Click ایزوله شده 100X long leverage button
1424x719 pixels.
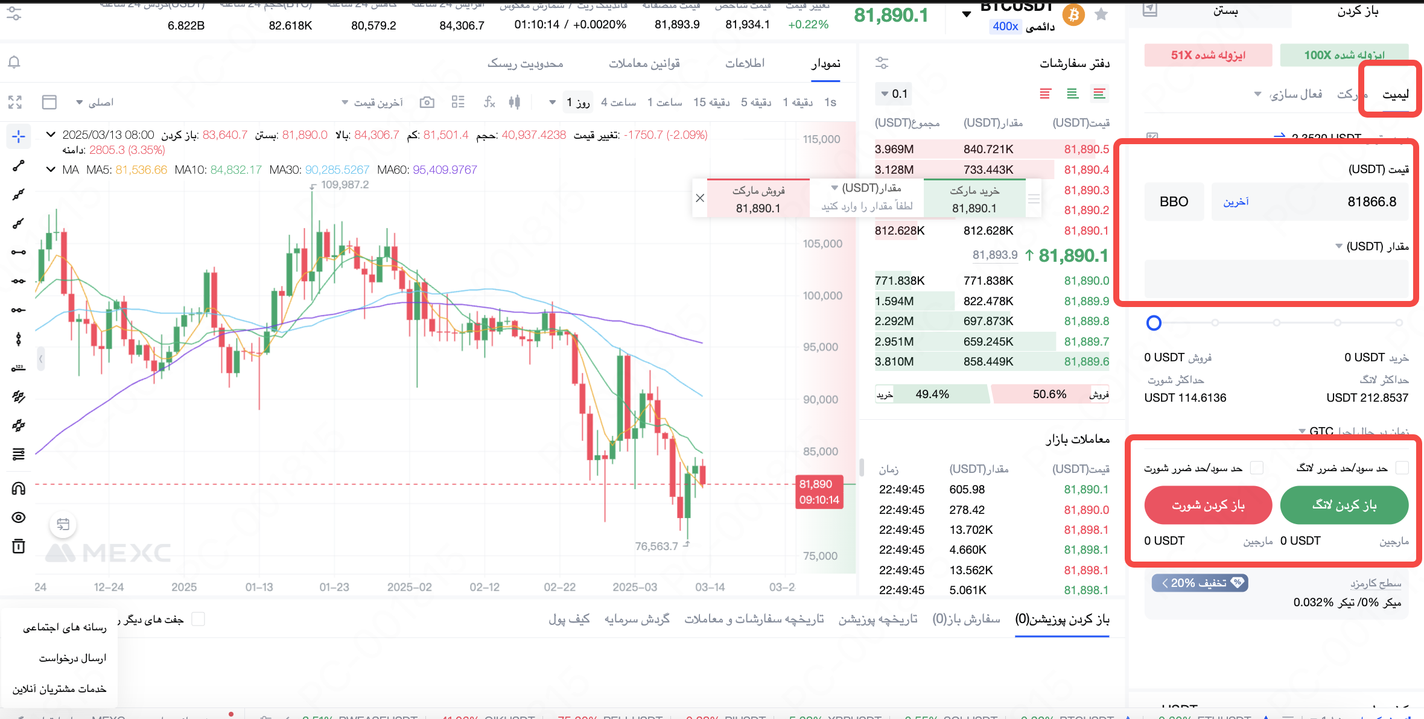point(1344,55)
